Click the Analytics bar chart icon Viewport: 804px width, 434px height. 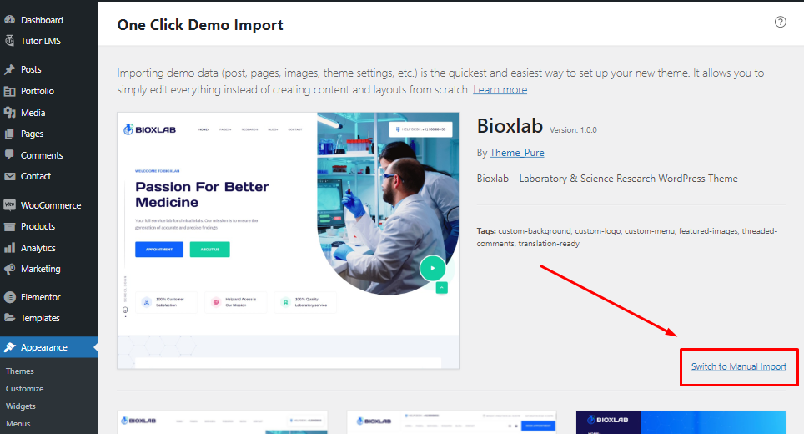point(9,248)
